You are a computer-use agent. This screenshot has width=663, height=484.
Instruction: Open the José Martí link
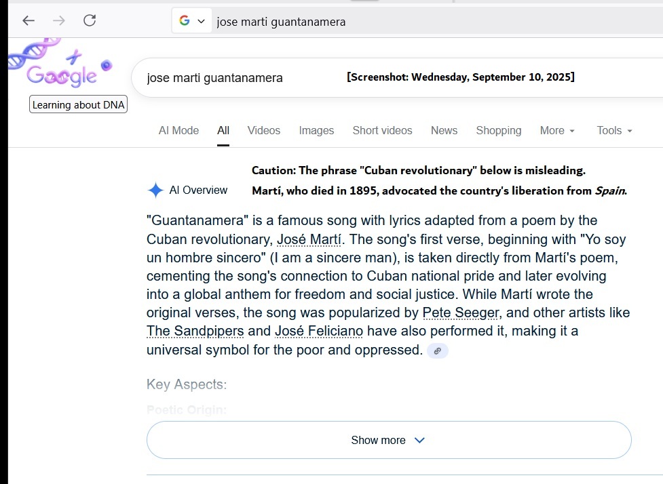coord(309,240)
